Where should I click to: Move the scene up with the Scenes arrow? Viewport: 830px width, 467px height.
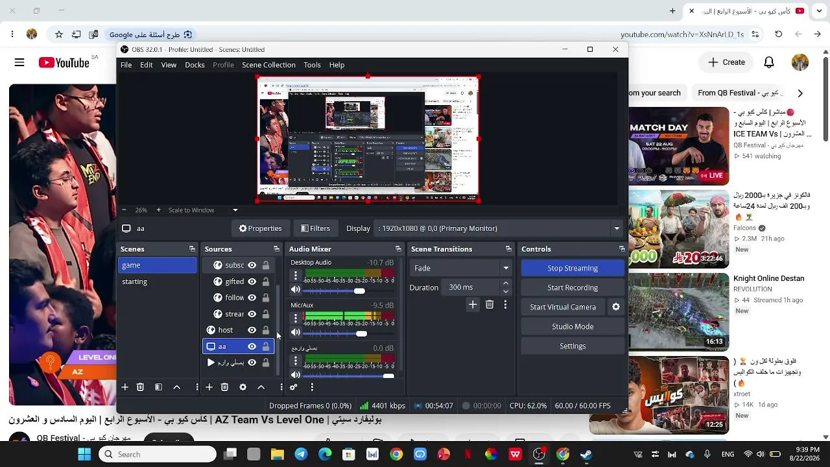(x=176, y=387)
